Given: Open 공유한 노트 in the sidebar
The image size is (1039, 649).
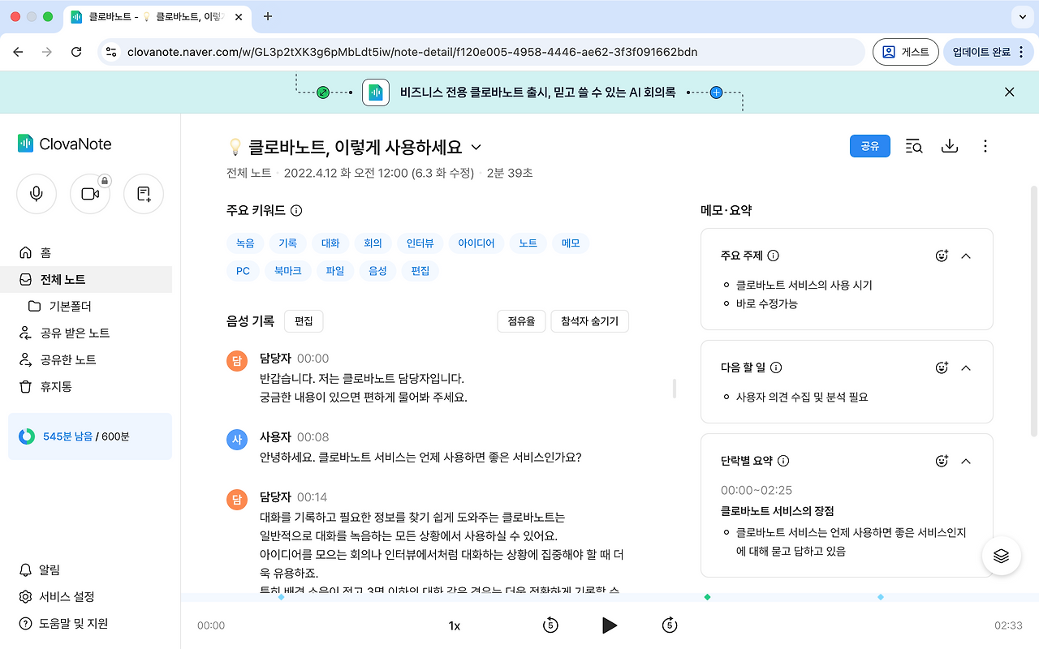Looking at the screenshot, I should [x=86, y=359].
